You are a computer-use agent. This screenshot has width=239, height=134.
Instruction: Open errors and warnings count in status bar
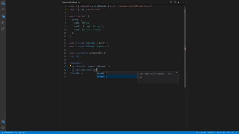[x=22, y=133]
